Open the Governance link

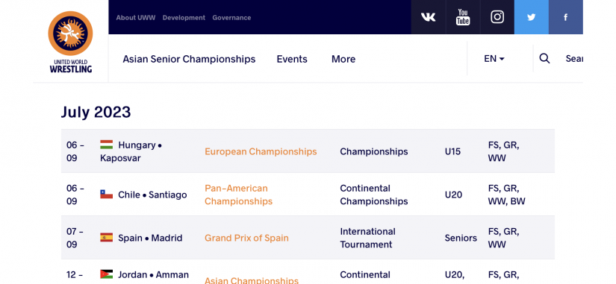pos(231,18)
